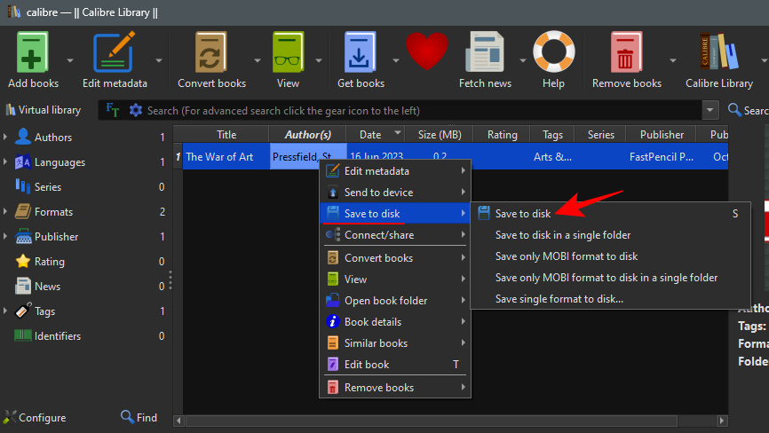Click inside the search input field

tap(417, 111)
